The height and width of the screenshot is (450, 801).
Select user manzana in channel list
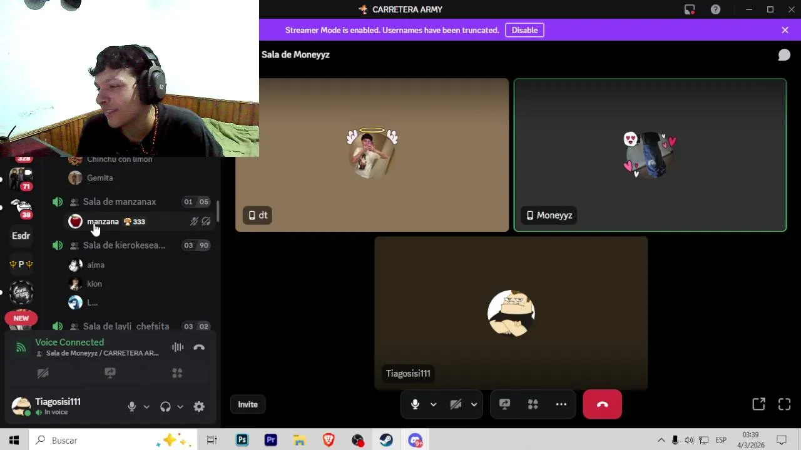point(139,221)
